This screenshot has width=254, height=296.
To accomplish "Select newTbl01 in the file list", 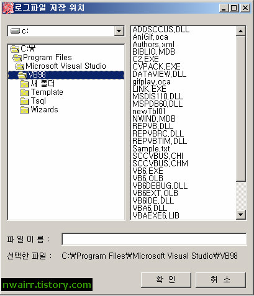I will [149, 111].
